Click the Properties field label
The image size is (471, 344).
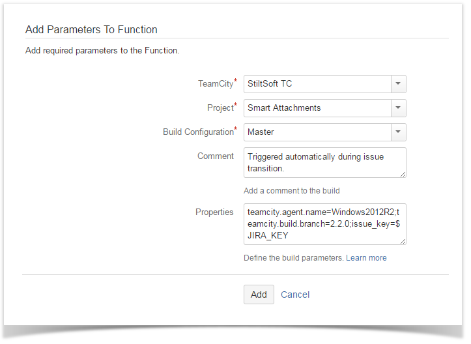click(214, 212)
